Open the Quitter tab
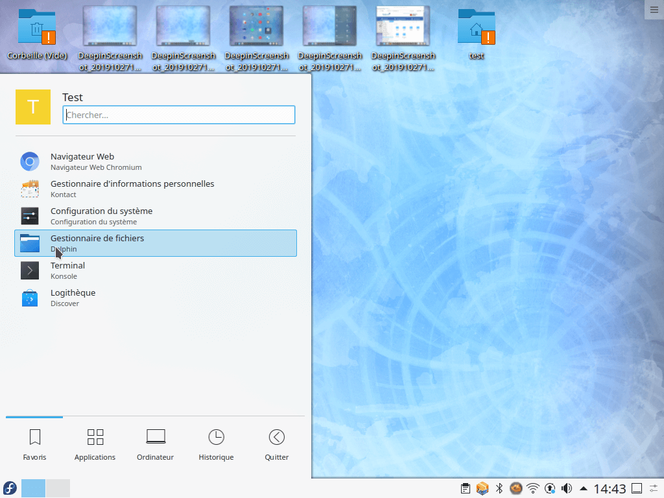664x498 pixels. click(x=276, y=445)
